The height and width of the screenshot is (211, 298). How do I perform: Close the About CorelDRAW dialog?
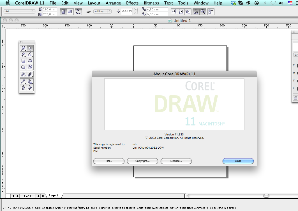[238, 161]
